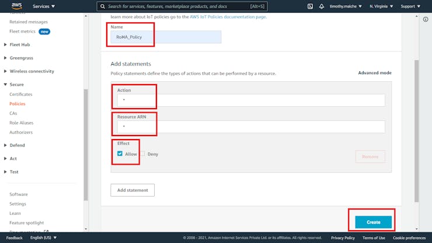Click the 'new' badge beside Fleet metrics
Viewport: 432px width, 243px height.
click(44, 32)
